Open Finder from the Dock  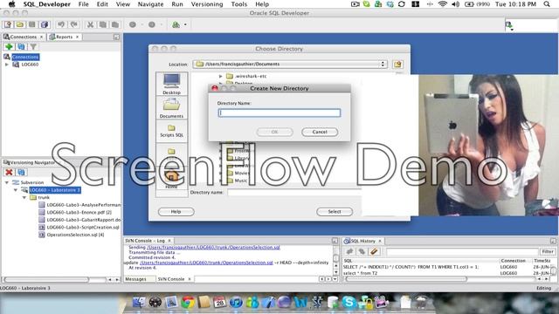139,303
